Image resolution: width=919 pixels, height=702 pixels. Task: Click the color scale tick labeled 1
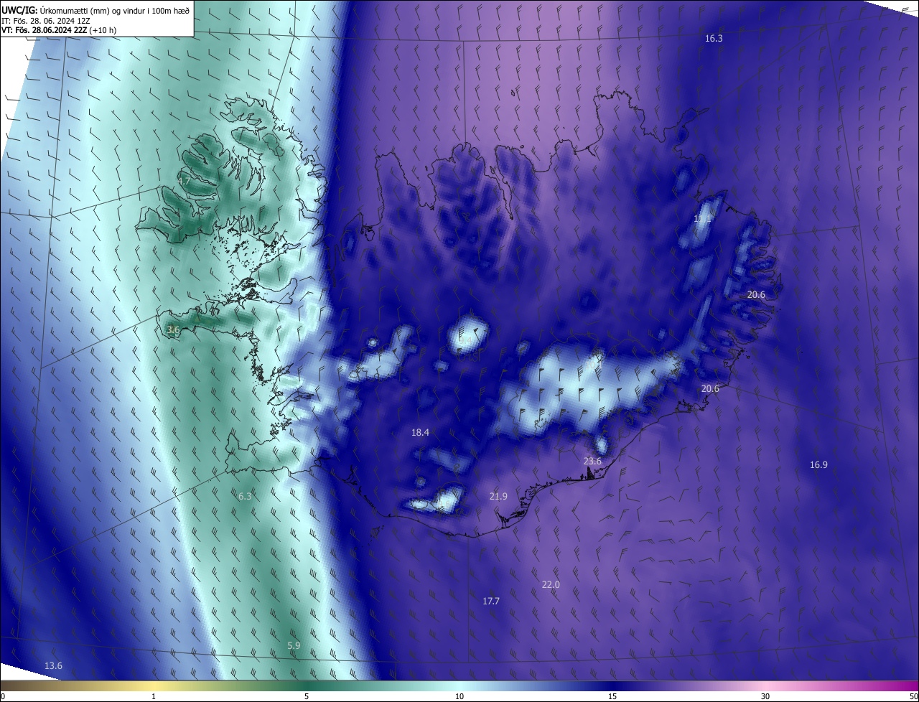point(154,697)
